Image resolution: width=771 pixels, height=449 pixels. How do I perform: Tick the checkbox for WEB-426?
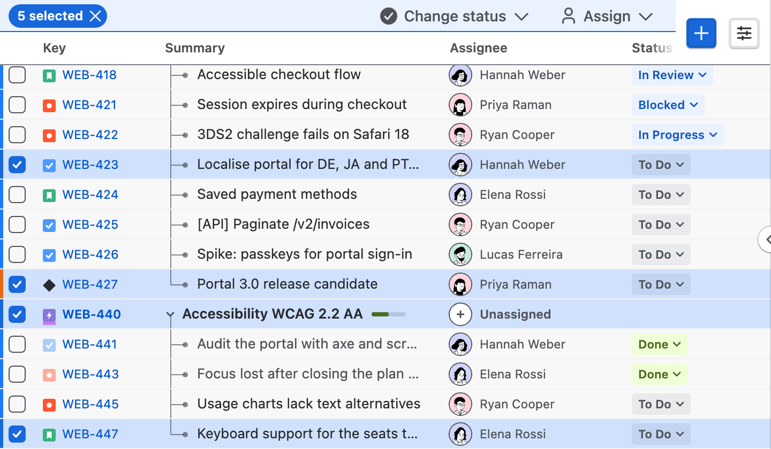[x=17, y=254]
